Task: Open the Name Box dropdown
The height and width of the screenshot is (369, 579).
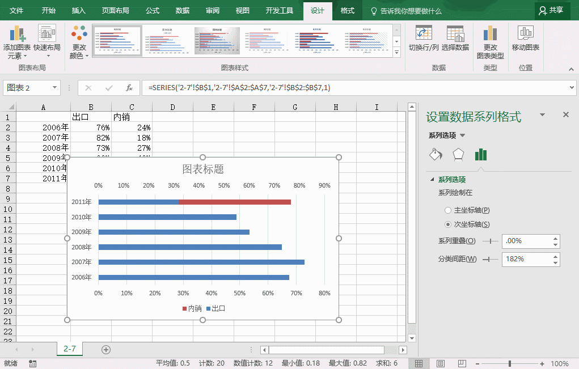Action: click(x=55, y=88)
